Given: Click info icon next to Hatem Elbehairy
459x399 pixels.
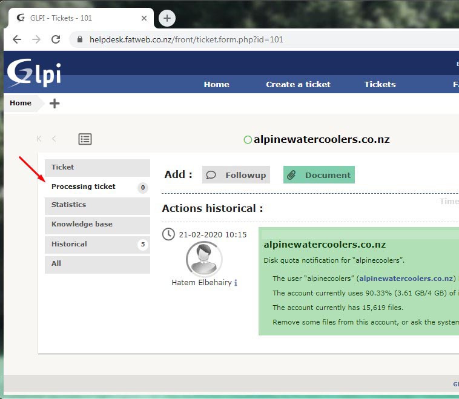Looking at the screenshot, I should [x=236, y=283].
